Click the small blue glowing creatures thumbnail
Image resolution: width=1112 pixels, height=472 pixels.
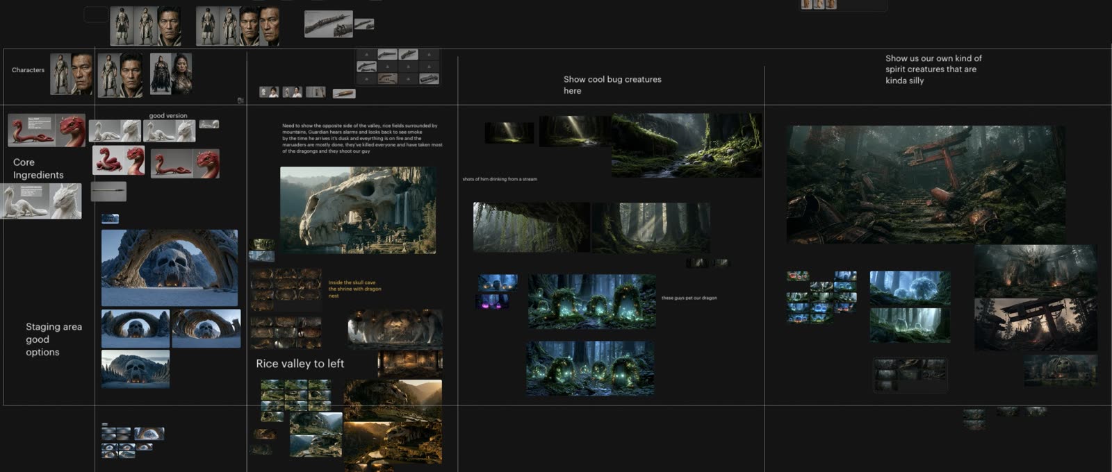[498, 283]
